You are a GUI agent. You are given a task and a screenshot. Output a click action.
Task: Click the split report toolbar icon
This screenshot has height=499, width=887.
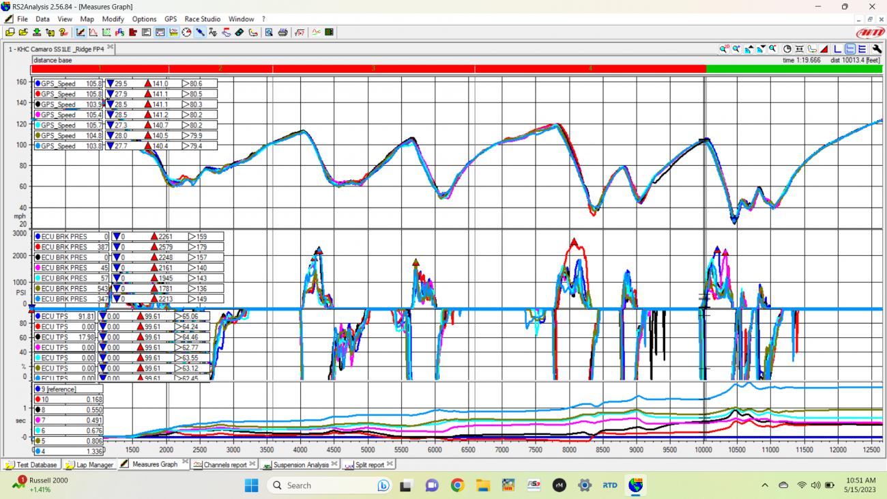pyautogui.click(x=160, y=32)
